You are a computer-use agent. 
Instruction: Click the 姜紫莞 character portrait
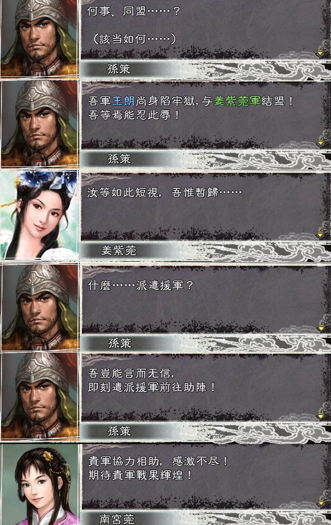[x=39, y=215]
